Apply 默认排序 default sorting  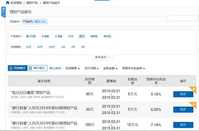point(55,68)
